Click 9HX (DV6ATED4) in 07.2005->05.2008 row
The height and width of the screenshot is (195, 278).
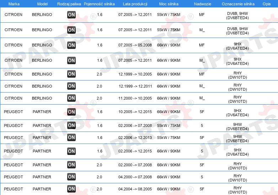coord(237,46)
